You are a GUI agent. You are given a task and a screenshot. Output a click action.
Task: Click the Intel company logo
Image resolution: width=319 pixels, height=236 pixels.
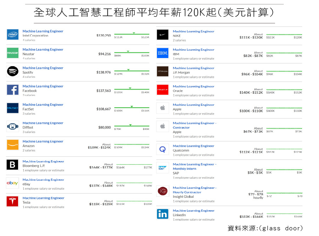coord(13,35)
